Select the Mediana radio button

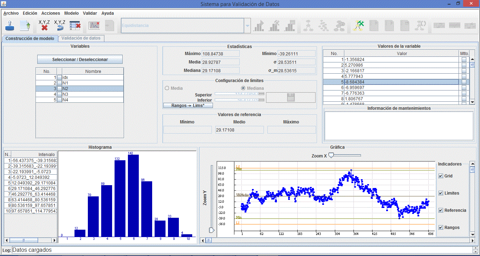point(243,88)
